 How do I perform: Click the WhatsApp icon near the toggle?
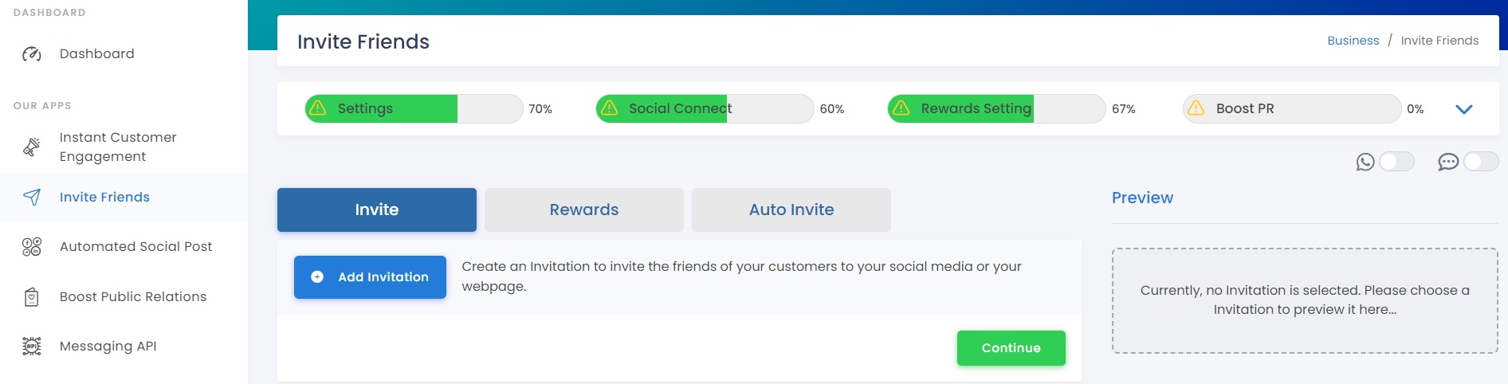[x=1365, y=162]
